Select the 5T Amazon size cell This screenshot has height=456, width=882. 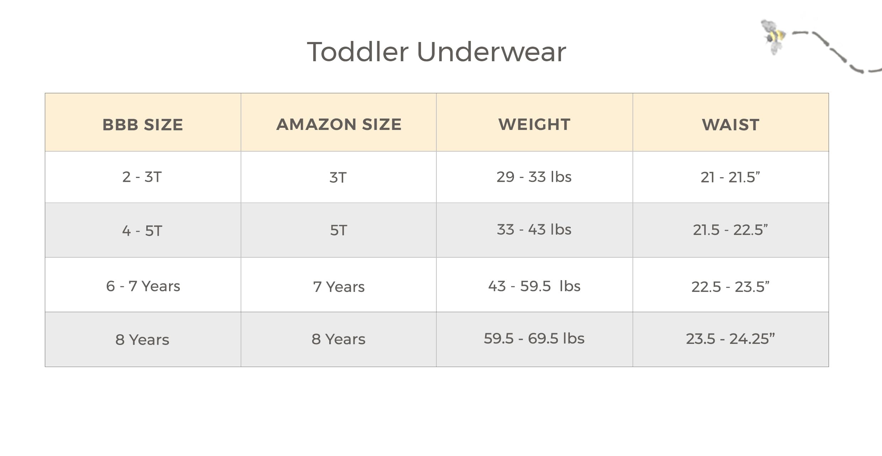tap(338, 230)
